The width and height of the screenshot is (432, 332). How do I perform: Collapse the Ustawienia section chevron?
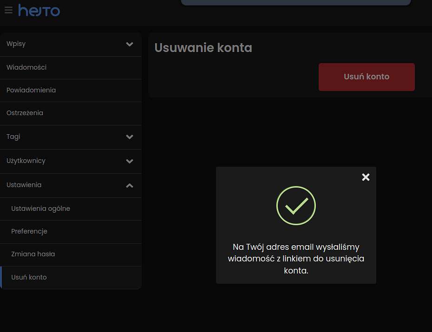130,186
